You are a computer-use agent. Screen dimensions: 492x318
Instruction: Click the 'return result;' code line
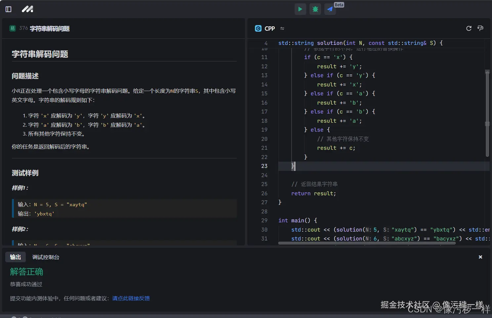point(313,193)
